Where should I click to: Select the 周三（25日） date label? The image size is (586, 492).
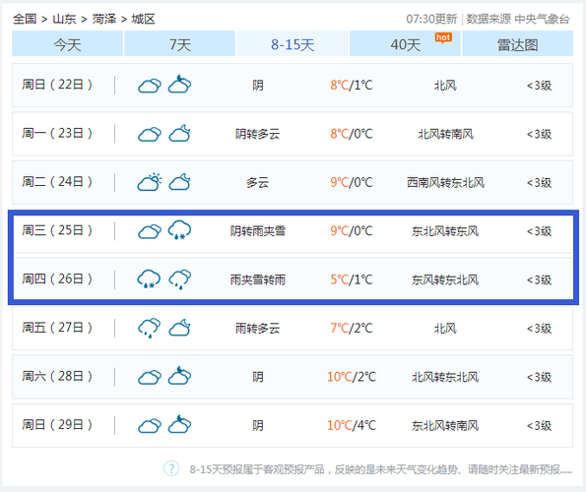(57, 230)
